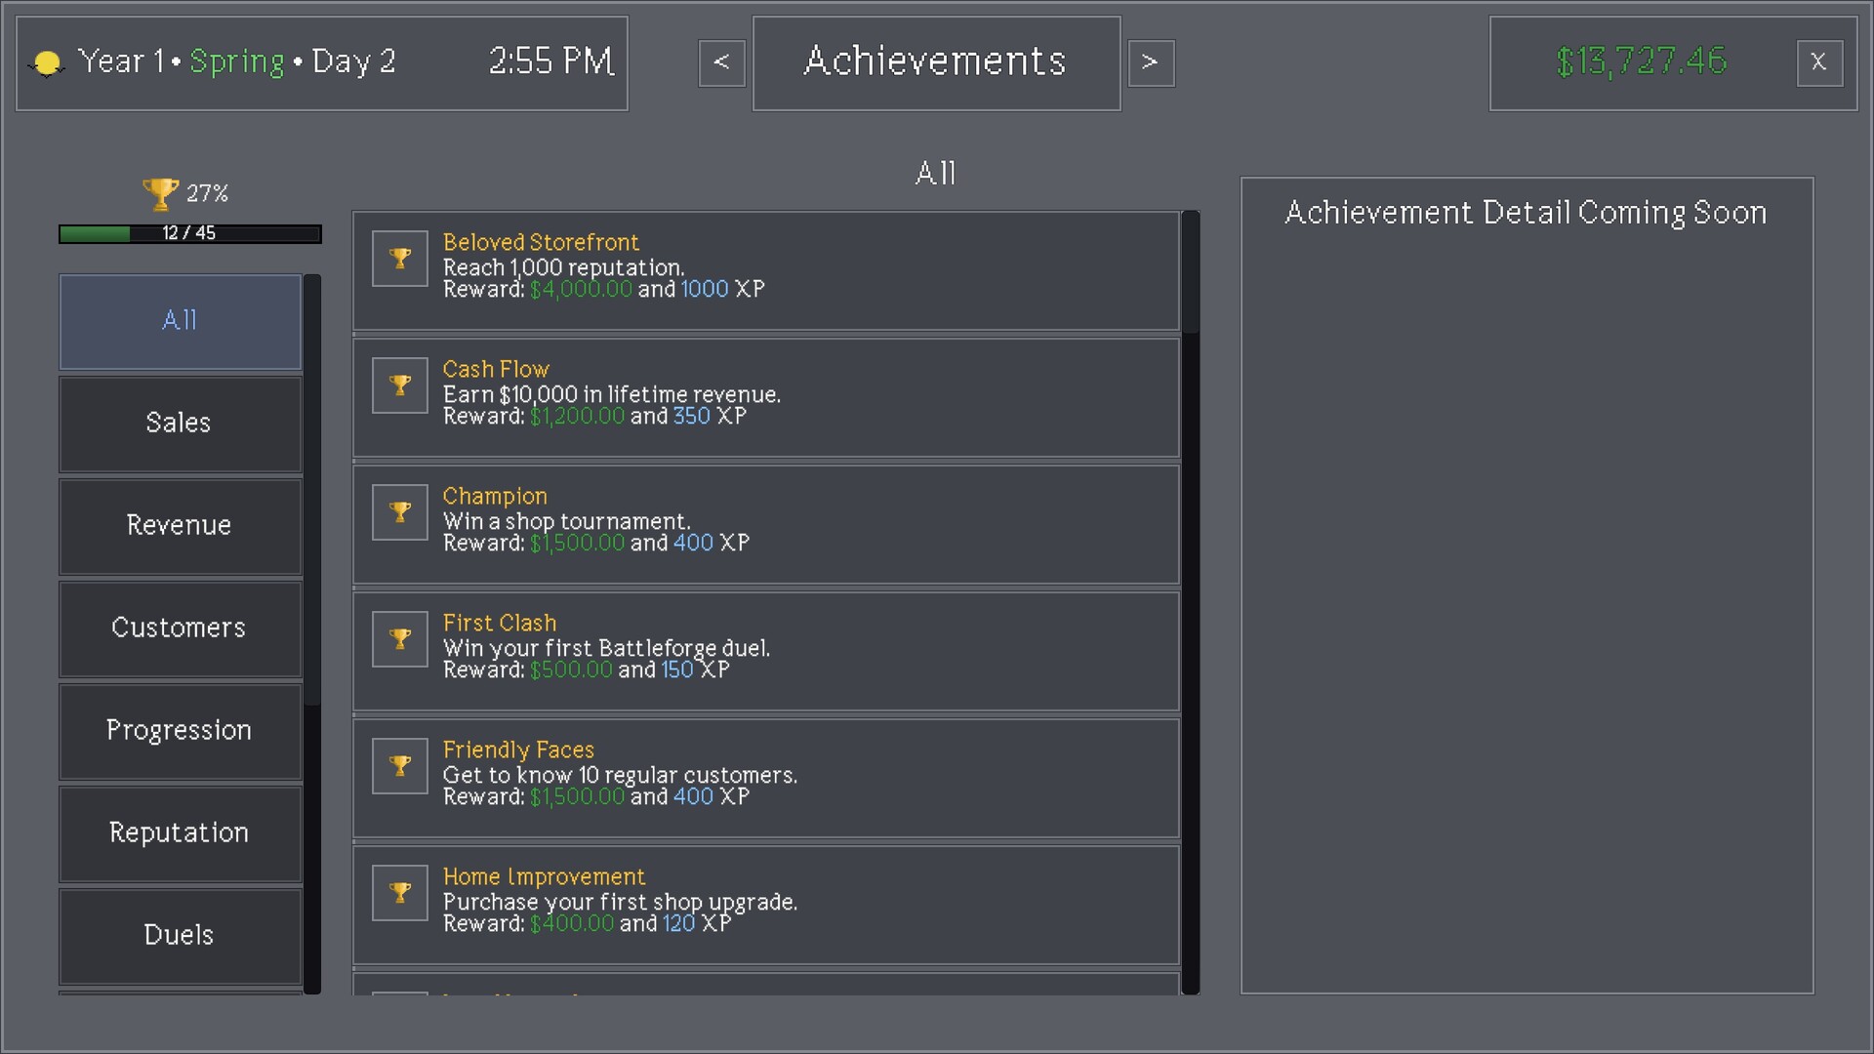Click the Champion trophy icon
The width and height of the screenshot is (1874, 1054).
tap(400, 512)
